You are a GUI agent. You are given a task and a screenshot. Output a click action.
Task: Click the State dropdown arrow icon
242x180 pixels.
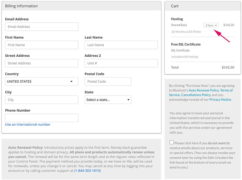[x=128, y=100]
